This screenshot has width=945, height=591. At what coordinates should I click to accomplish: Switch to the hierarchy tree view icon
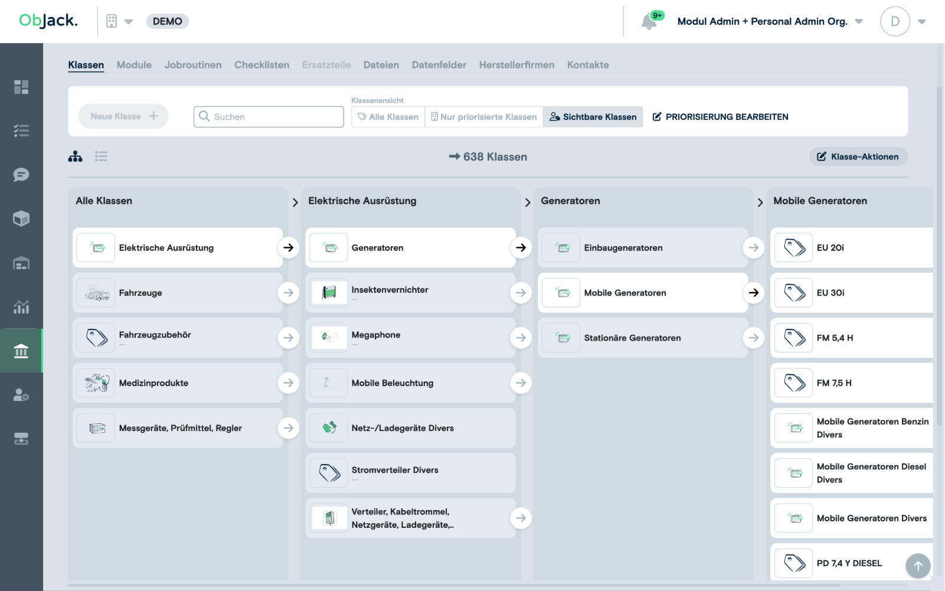[x=75, y=156]
